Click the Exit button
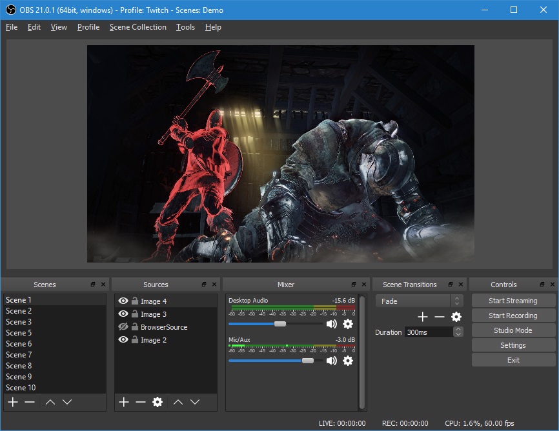This screenshot has height=431, width=559. click(x=513, y=360)
